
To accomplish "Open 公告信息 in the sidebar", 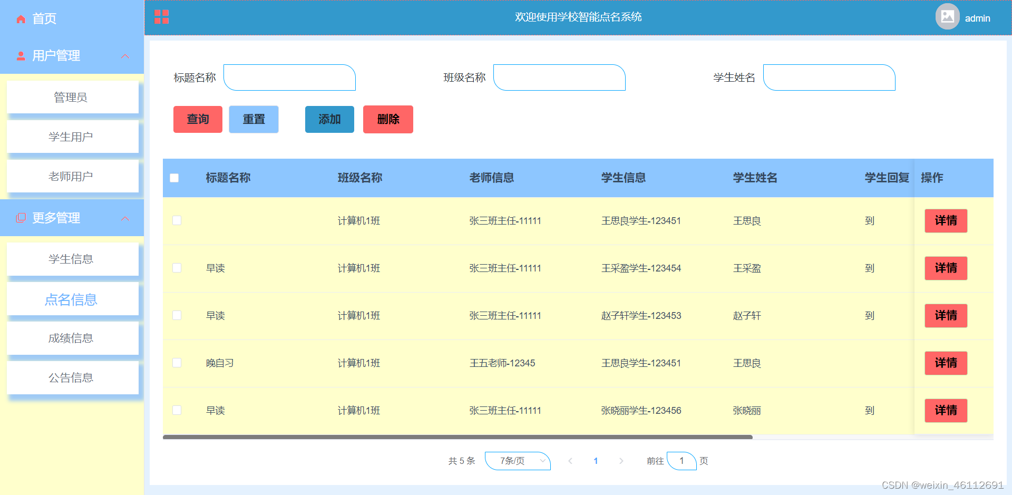I will 73,377.
